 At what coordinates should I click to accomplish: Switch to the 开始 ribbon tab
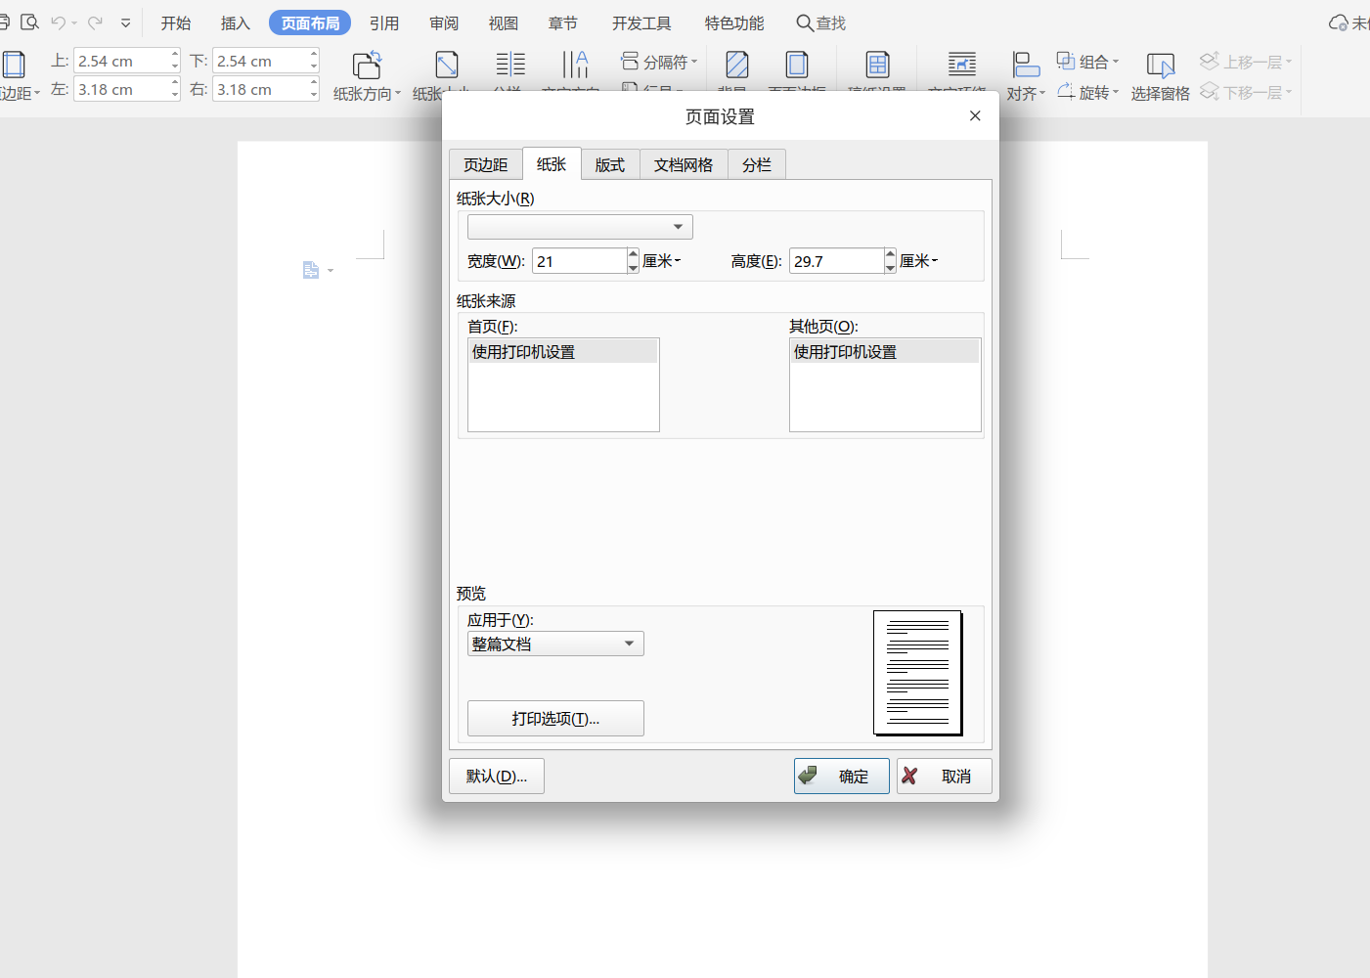(x=176, y=22)
